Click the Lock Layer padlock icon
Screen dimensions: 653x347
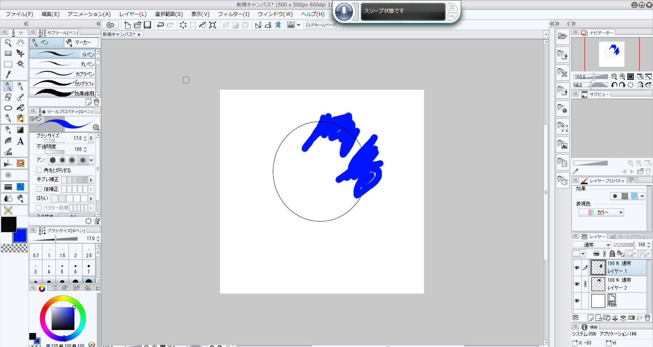click(x=612, y=254)
